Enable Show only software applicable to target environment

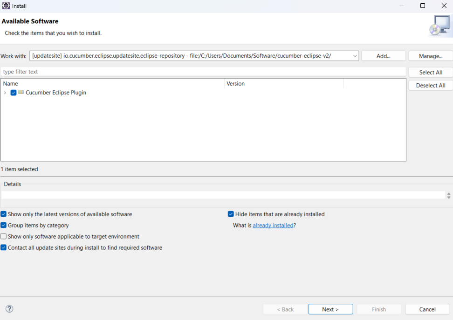tap(3, 236)
